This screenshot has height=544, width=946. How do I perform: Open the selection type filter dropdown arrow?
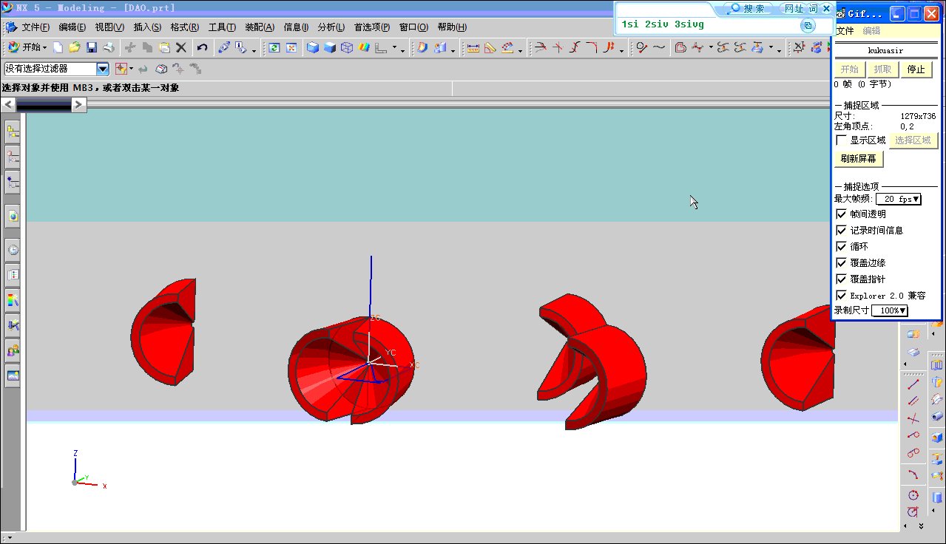[x=131, y=69]
